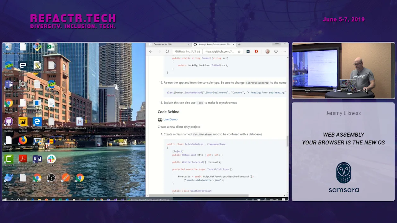Open the Postman desktop shortcut
This screenshot has height=223, width=397.
(x=65, y=179)
